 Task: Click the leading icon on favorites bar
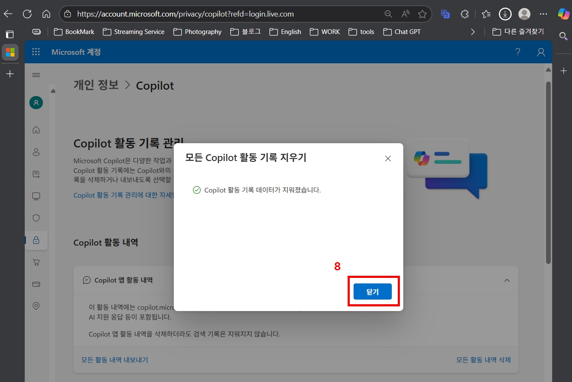tap(37, 32)
